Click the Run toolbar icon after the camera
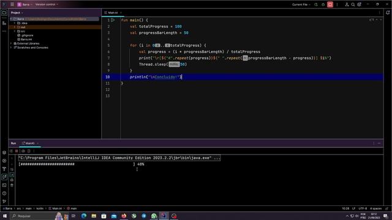 [x=29, y=151]
